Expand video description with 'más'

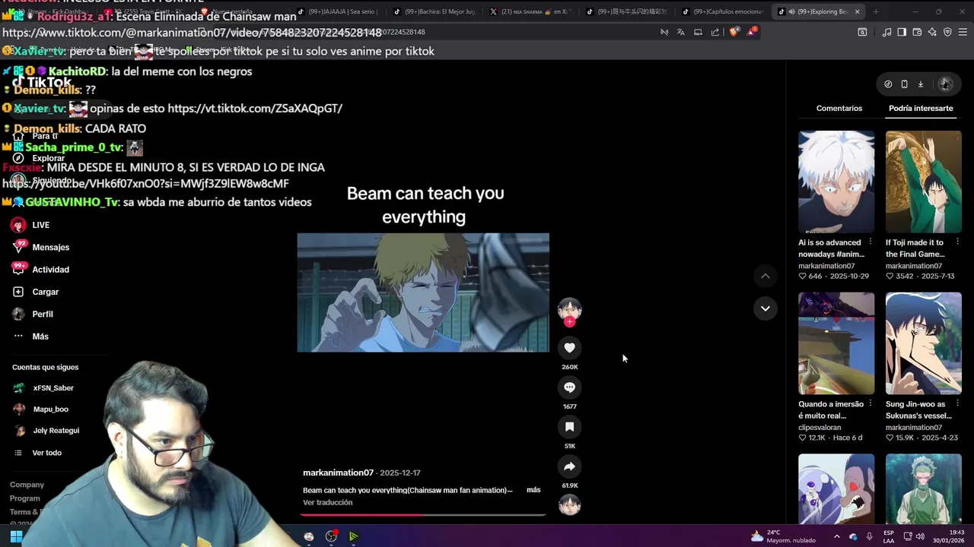533,490
